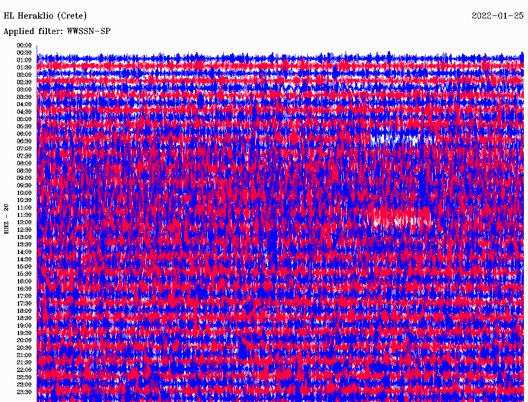Select the 12:00 time label
The height and width of the screenshot is (402, 528).
[x=24, y=222]
